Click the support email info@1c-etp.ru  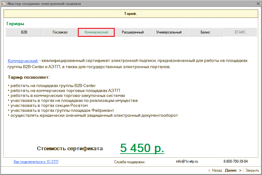pos(187,161)
